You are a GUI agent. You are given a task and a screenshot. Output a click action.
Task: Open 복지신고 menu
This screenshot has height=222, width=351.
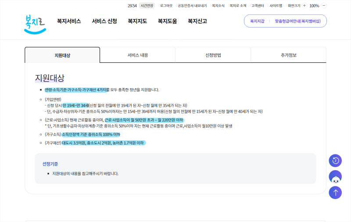click(197, 21)
